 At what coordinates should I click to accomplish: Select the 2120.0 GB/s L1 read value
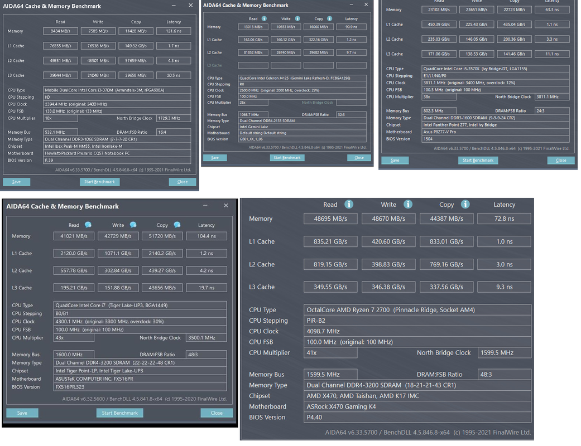point(74,254)
